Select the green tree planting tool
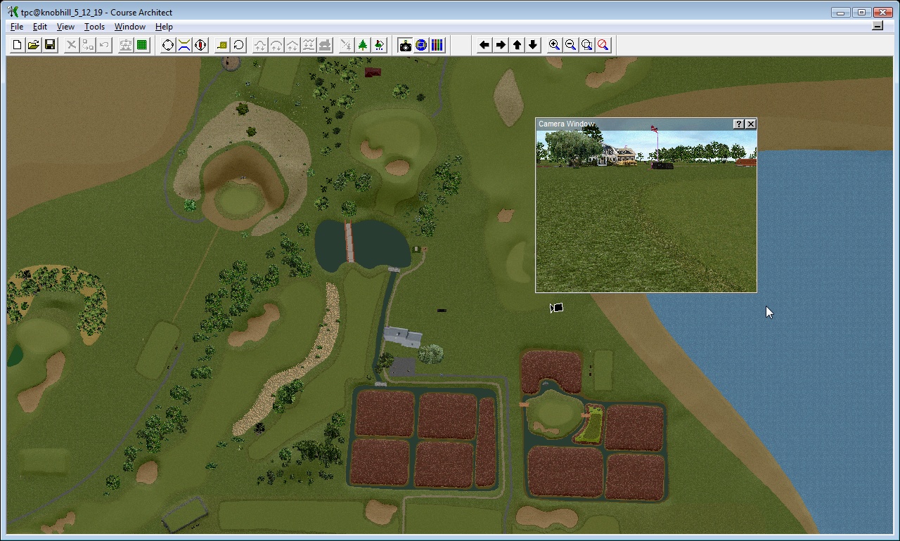900x541 pixels. coord(363,45)
